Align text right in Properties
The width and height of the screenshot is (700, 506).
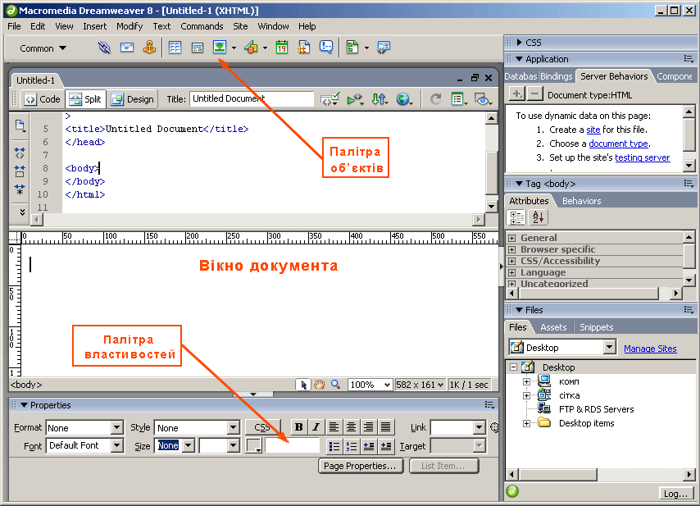click(368, 427)
